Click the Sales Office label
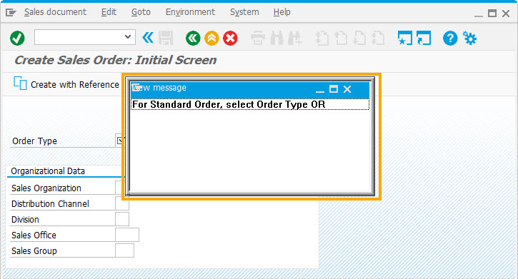Viewport: 518px width, 279px height. [34, 235]
